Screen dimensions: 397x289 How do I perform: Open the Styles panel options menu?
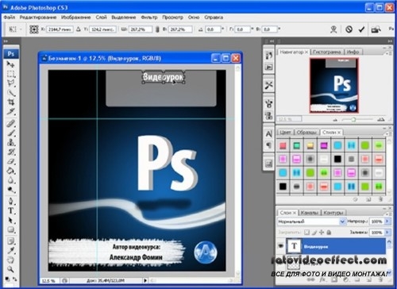click(x=387, y=133)
